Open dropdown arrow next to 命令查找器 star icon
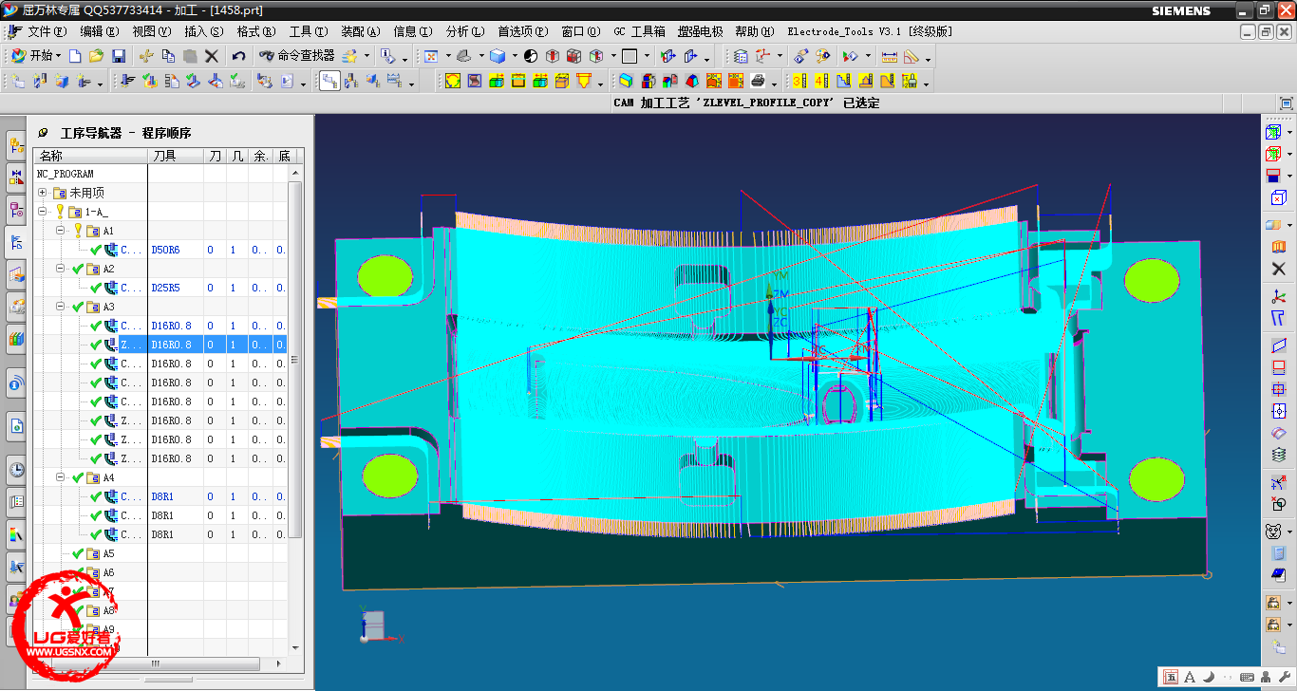The width and height of the screenshot is (1297, 691). click(x=367, y=57)
